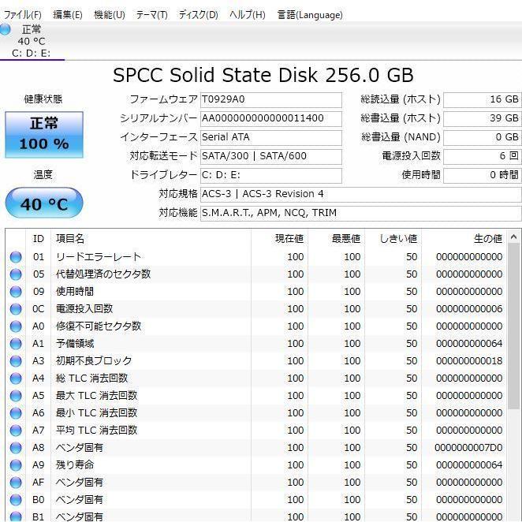Click the status icon for attribute 01
This screenshot has height=522, width=522.
click(16, 257)
